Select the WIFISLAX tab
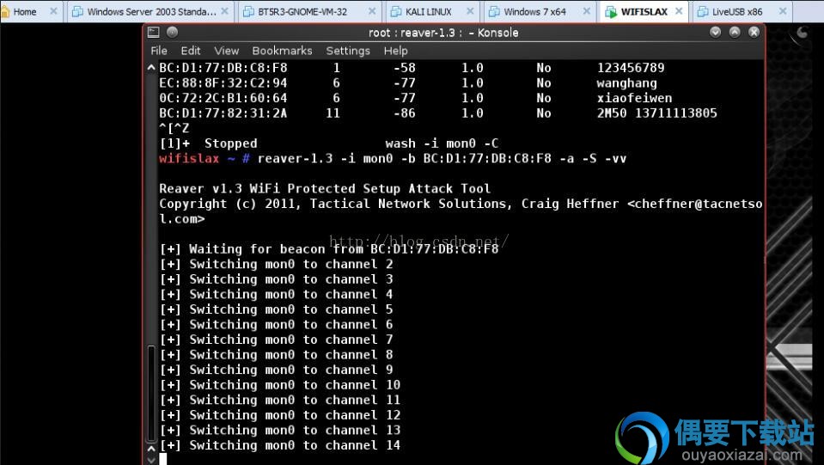The image size is (824, 465). 644,11
